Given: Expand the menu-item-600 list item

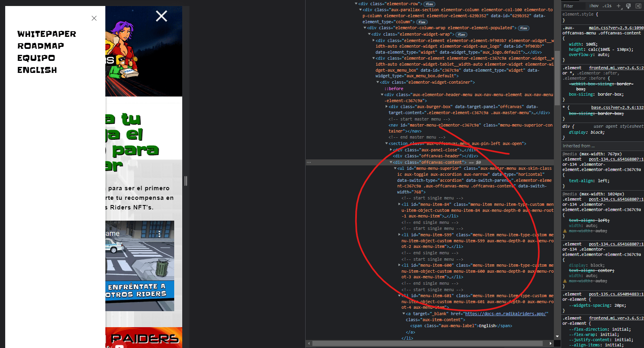Looking at the screenshot, I should pyautogui.click(x=399, y=265).
